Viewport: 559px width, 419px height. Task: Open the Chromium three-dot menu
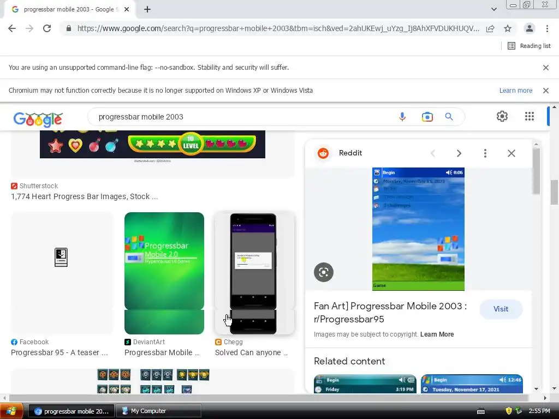tap(547, 28)
